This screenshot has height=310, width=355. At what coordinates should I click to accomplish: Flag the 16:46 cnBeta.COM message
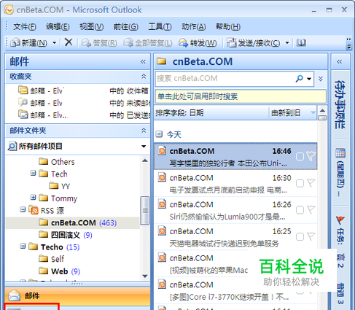[x=311, y=156]
